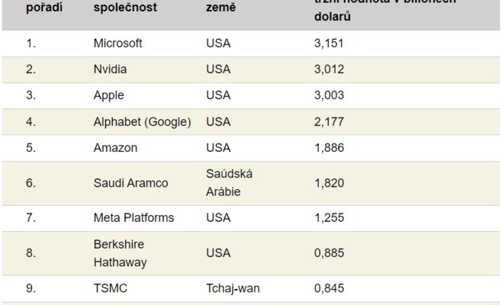Click the Alphabet (Google) cell
Screen dimensions: 502x305
point(142,121)
